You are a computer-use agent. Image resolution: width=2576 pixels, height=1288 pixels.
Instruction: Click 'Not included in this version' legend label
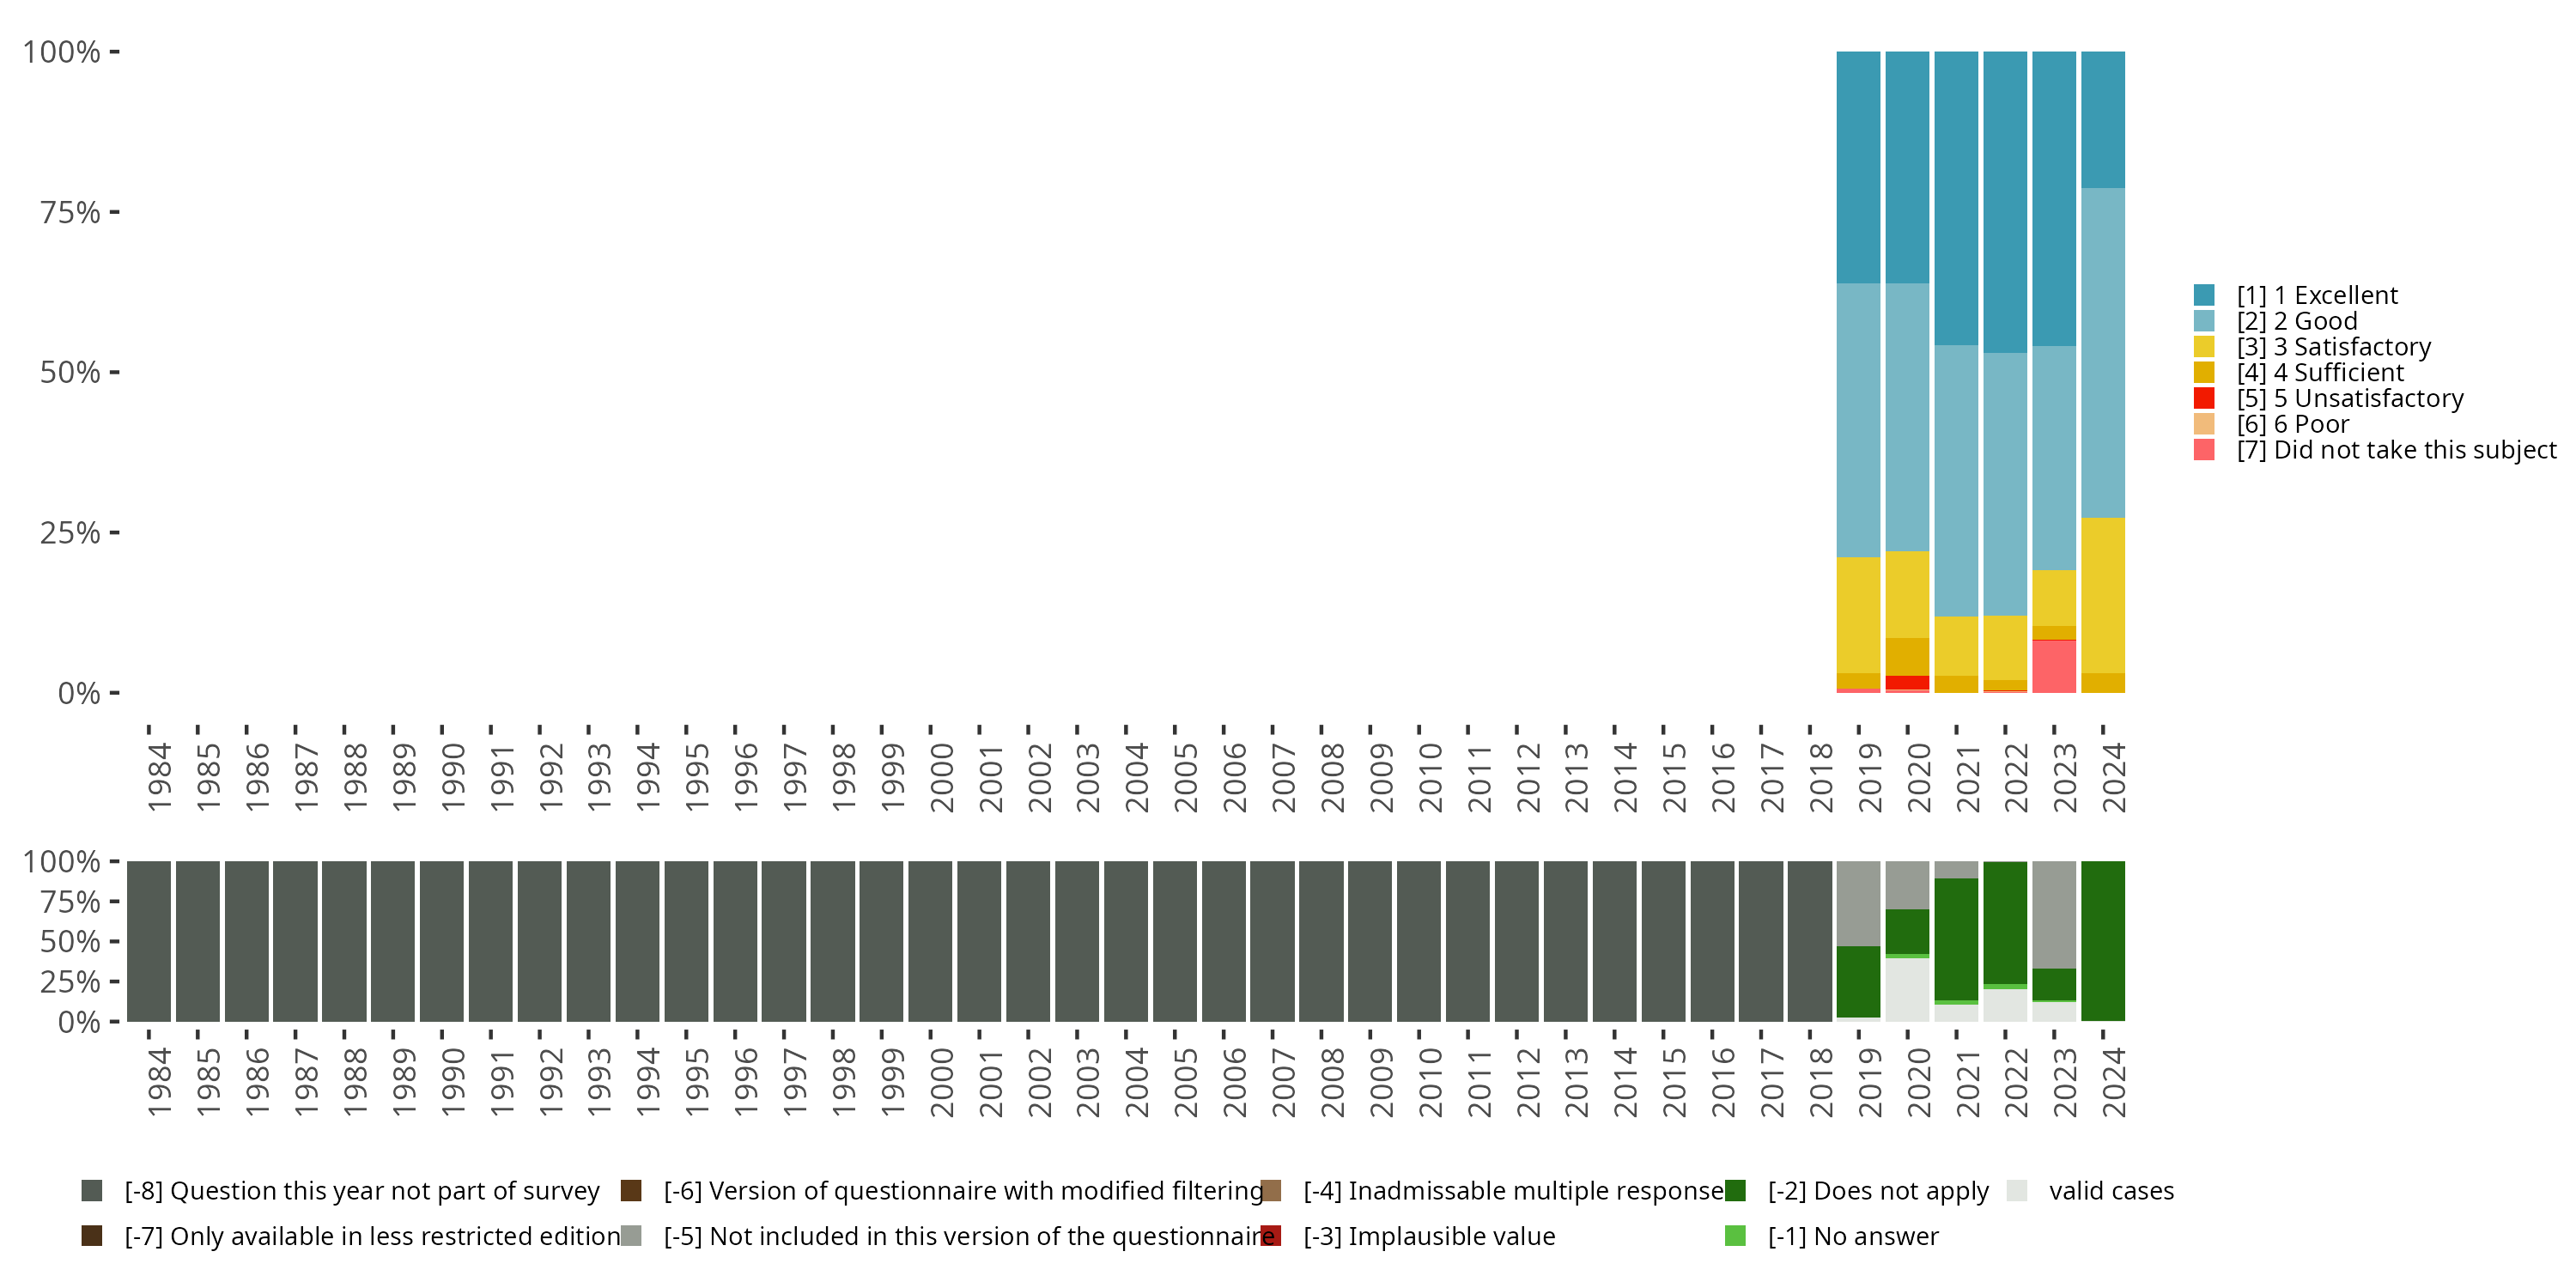(968, 1236)
